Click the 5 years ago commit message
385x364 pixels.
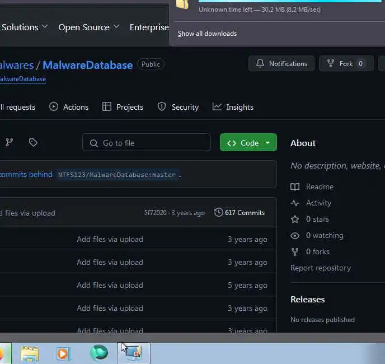[x=110, y=286]
